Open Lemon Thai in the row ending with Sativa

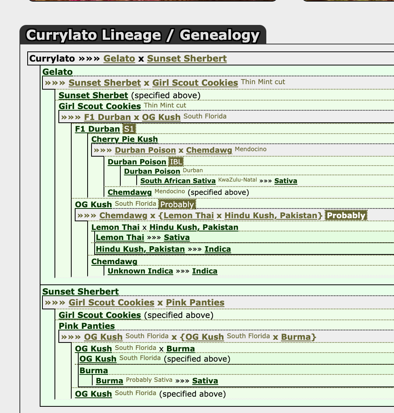(x=120, y=238)
